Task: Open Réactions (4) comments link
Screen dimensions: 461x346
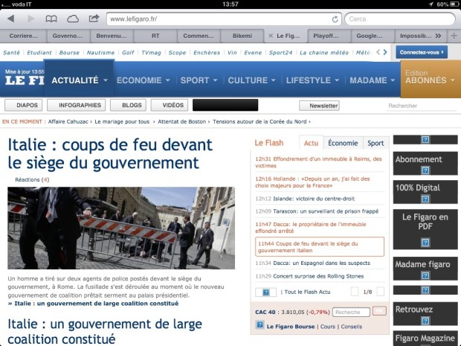Action: click(32, 179)
